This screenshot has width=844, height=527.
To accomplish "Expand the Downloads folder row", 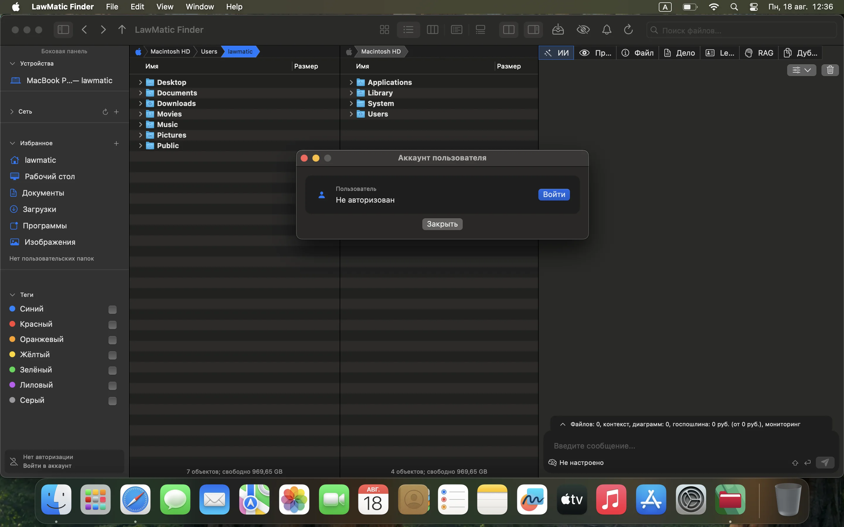I will click(x=141, y=104).
